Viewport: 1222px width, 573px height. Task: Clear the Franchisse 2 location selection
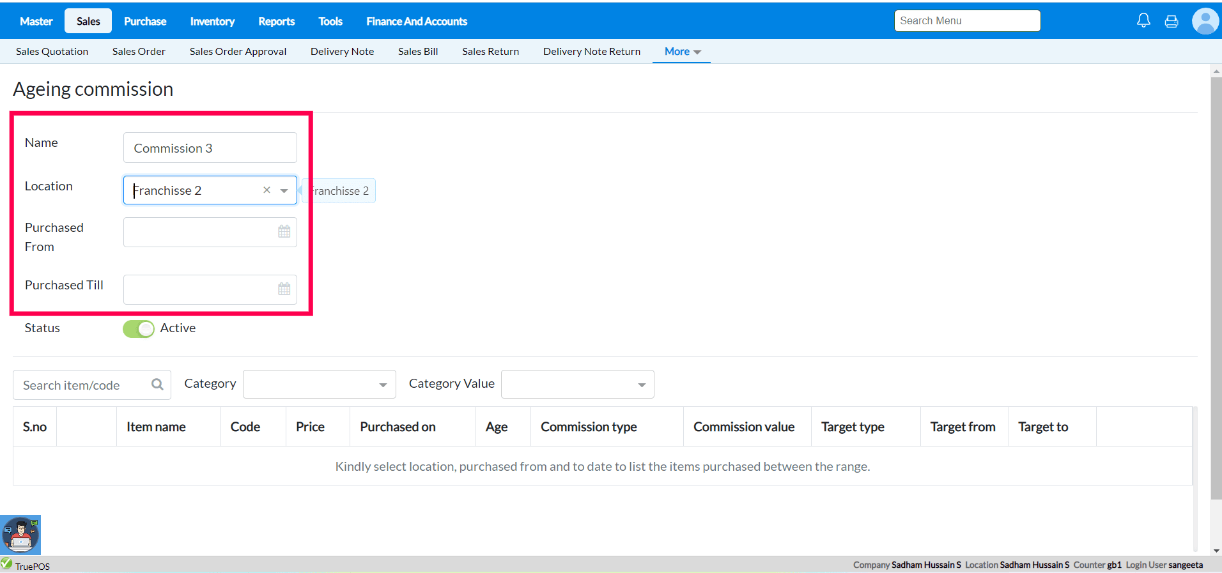pos(267,190)
